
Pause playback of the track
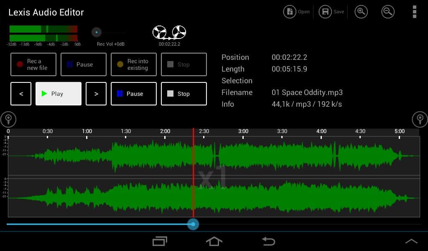click(134, 94)
